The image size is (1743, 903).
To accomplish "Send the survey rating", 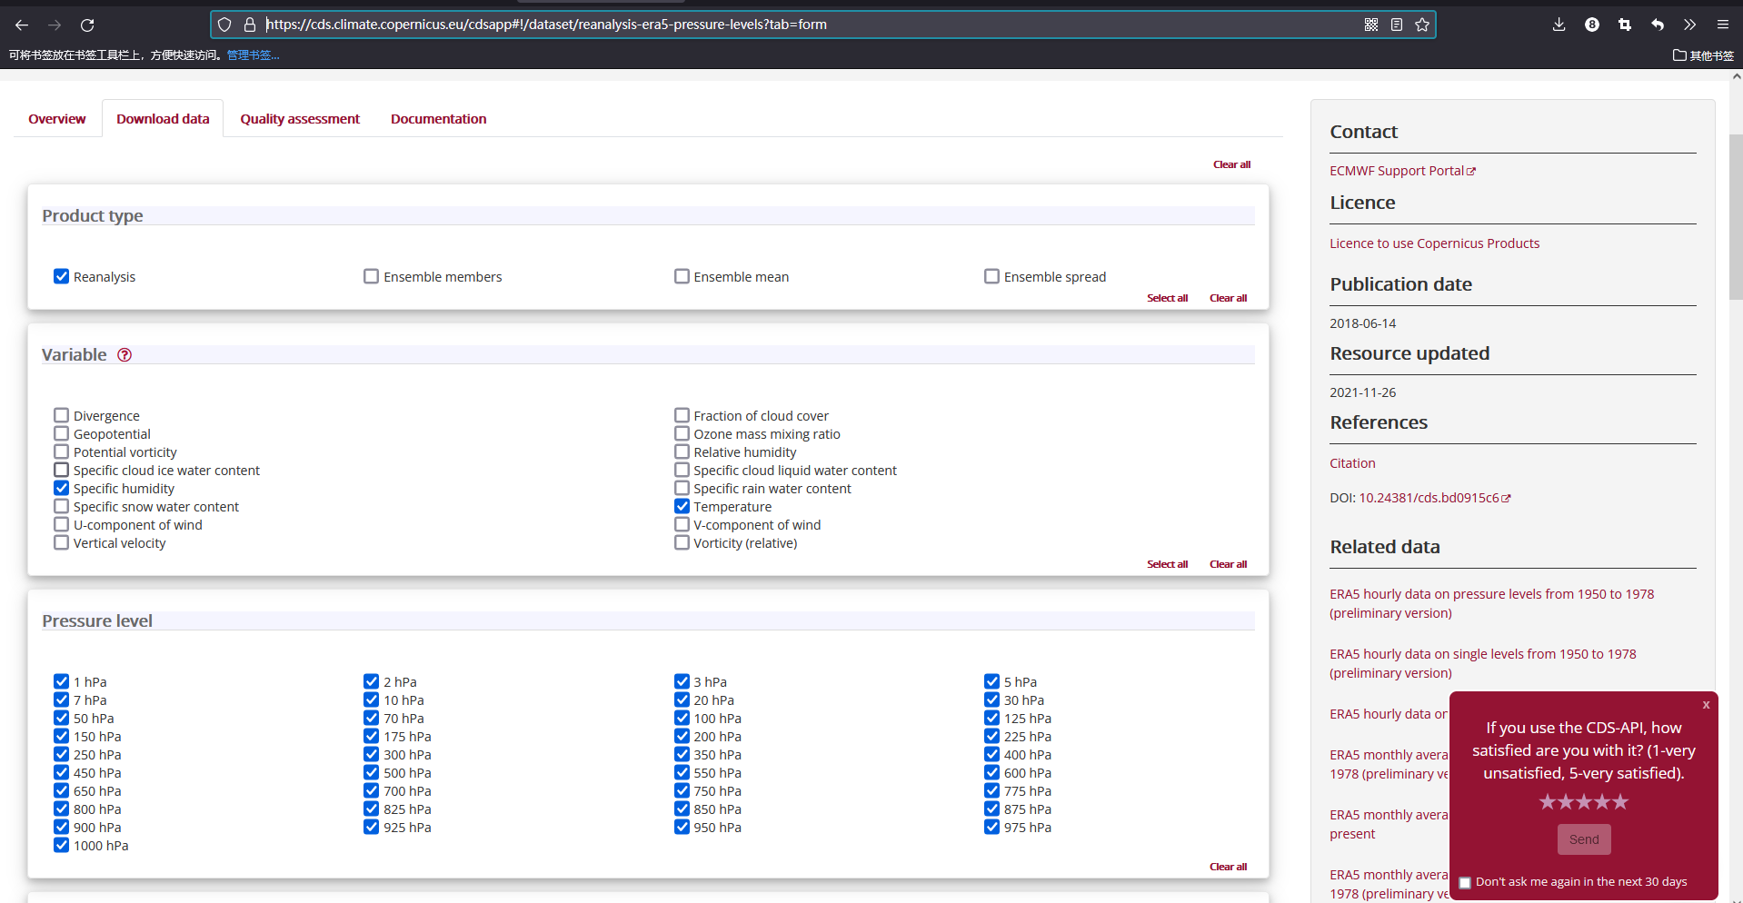I will [x=1583, y=839].
